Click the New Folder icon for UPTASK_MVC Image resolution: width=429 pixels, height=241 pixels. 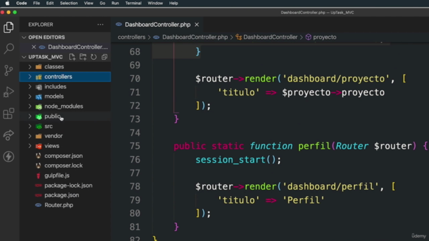(83, 57)
